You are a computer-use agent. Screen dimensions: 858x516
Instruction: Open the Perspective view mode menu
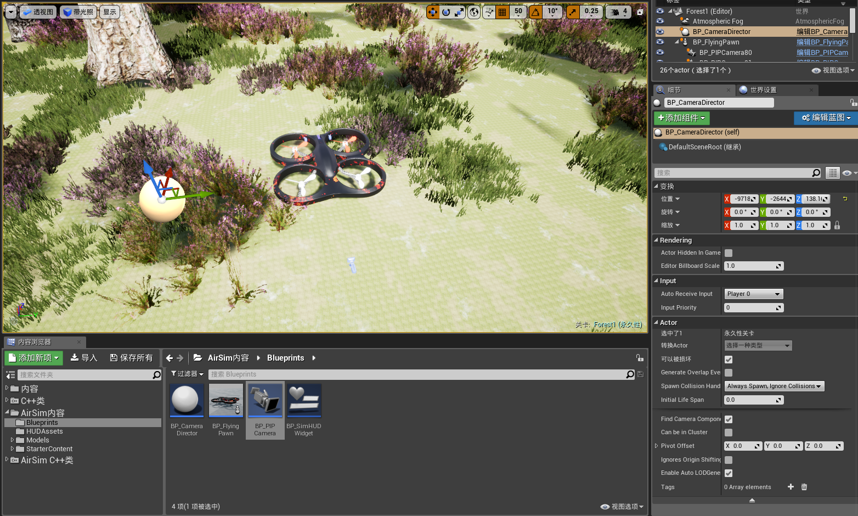click(x=38, y=12)
